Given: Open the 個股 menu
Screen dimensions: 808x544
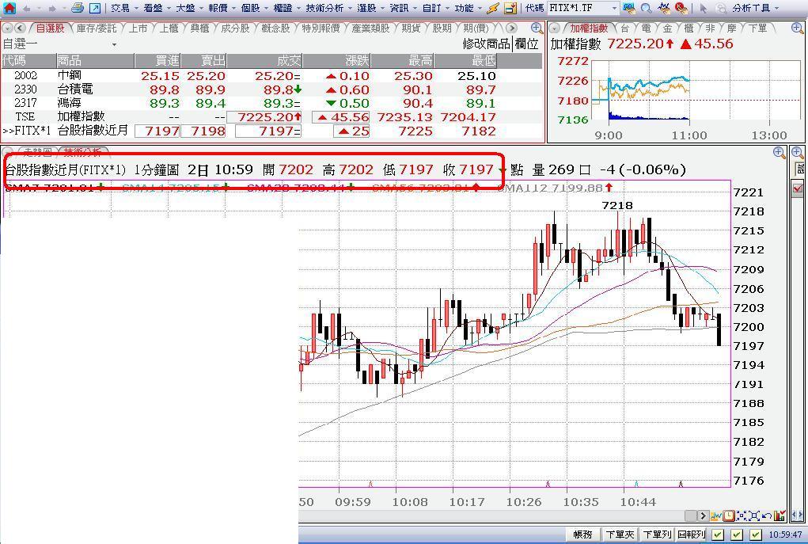Looking at the screenshot, I should pyautogui.click(x=250, y=8).
